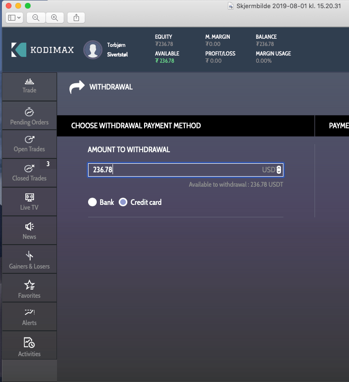Image resolution: width=349 pixels, height=382 pixels.
Task: Zoom out in Preview toolbar
Action: point(35,18)
